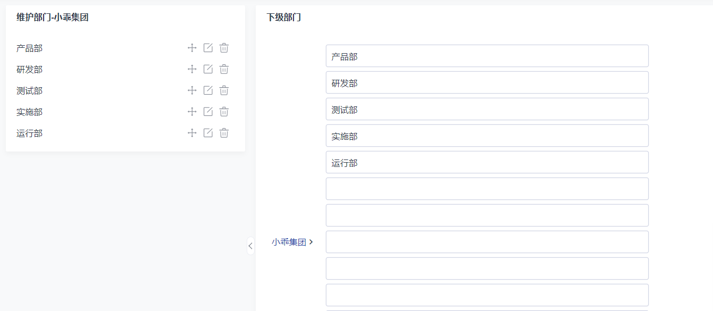This screenshot has width=713, height=311.
Task: Collapse the panel using the divider chevron
Action: pyautogui.click(x=251, y=246)
